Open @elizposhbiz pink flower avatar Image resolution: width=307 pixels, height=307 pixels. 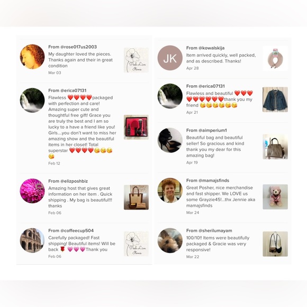pos(32,191)
